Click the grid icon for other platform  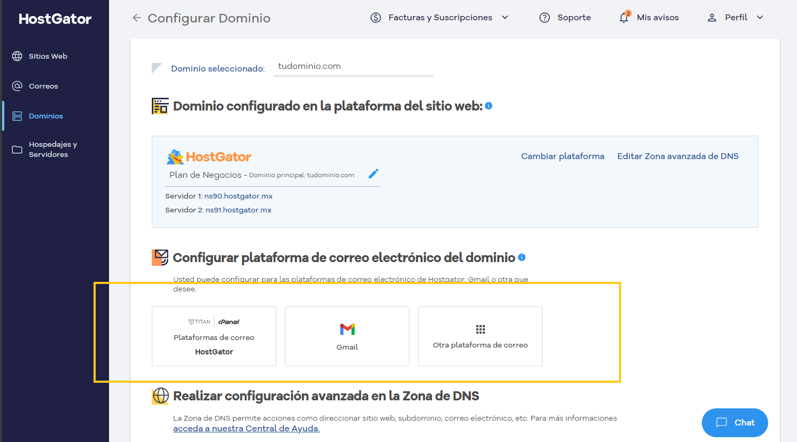(x=481, y=329)
